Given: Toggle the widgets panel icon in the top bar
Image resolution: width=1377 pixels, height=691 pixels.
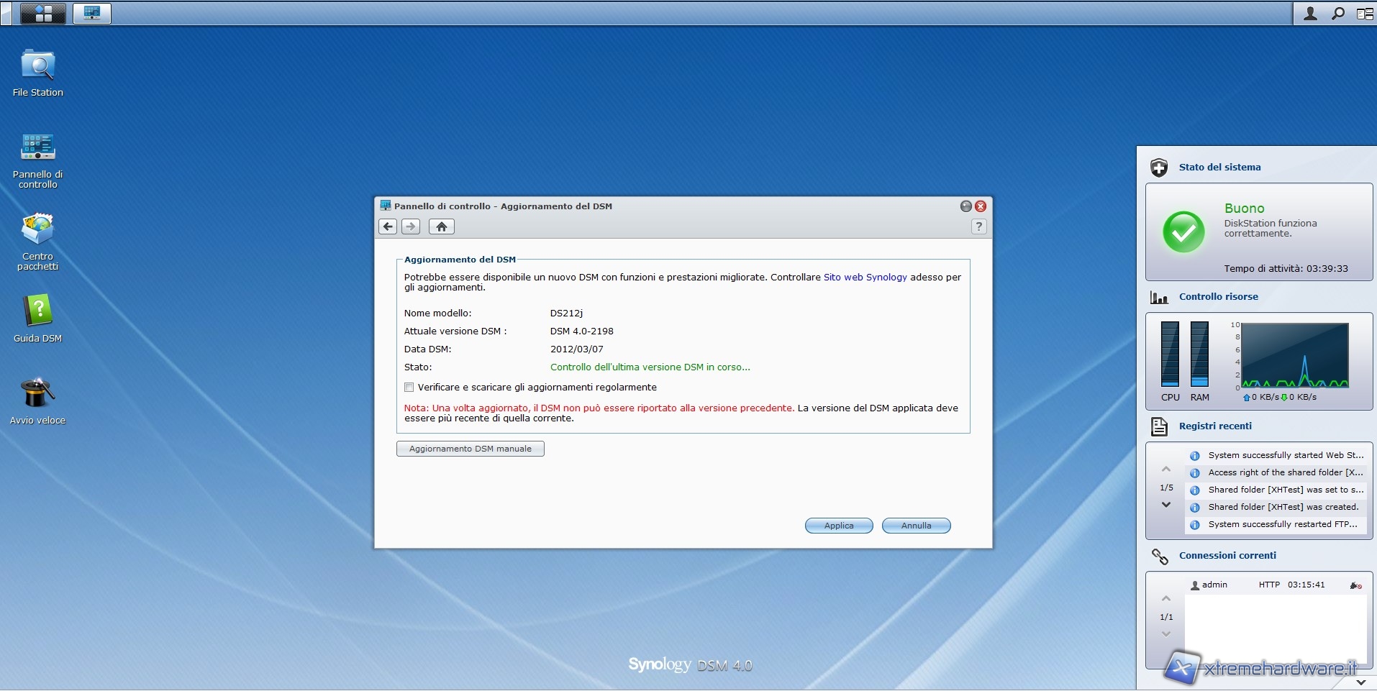Looking at the screenshot, I should click(x=1364, y=13).
